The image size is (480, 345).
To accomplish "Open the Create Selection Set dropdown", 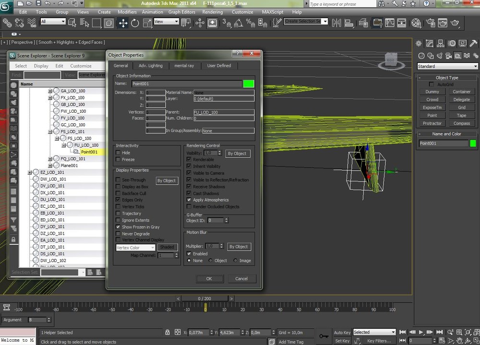I will [325, 22].
